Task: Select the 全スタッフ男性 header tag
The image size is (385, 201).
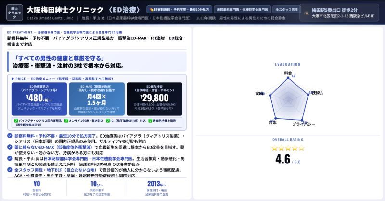Action: point(286,10)
